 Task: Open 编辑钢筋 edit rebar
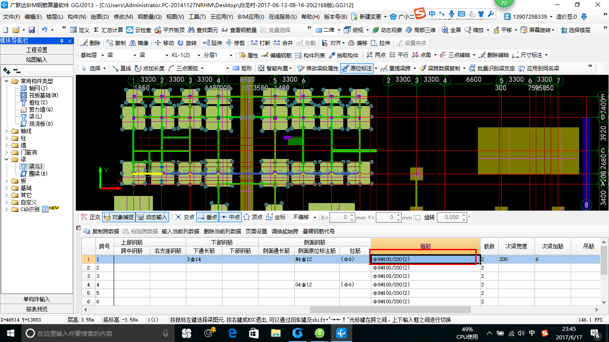click(x=277, y=55)
